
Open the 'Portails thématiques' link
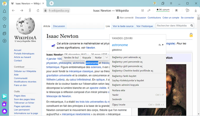coord(24,54)
